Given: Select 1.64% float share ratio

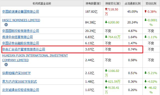Looking at the screenshot, I should pyautogui.click(x=132, y=37).
